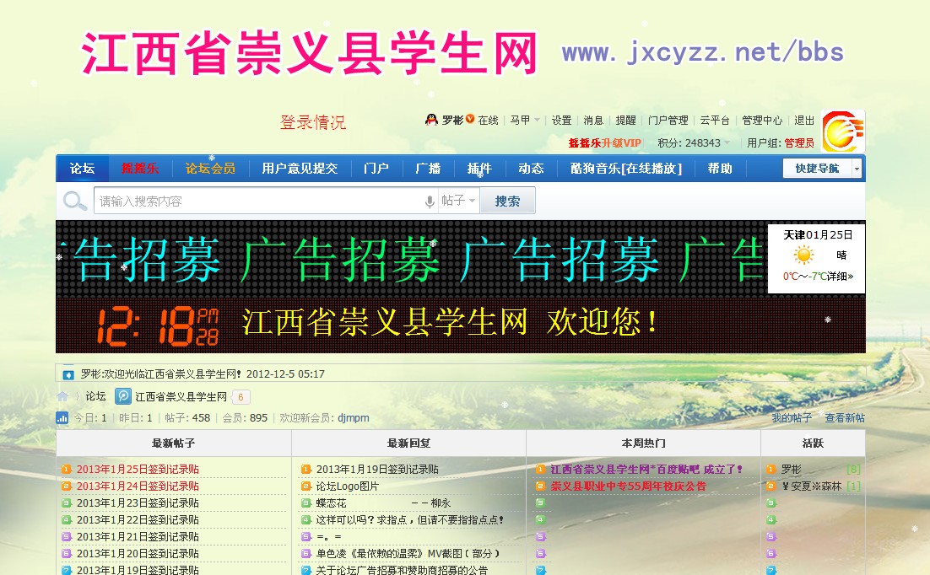This screenshot has height=575, width=930.
Task: Open the 我的帖子 link
Action: pyautogui.click(x=792, y=418)
